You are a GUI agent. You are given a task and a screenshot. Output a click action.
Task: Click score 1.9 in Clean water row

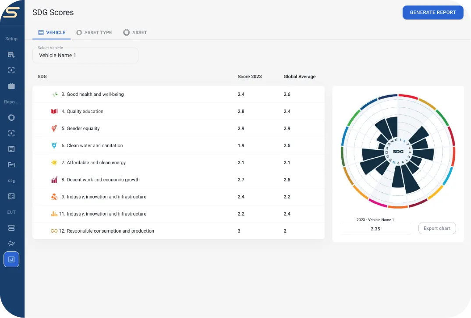point(241,145)
